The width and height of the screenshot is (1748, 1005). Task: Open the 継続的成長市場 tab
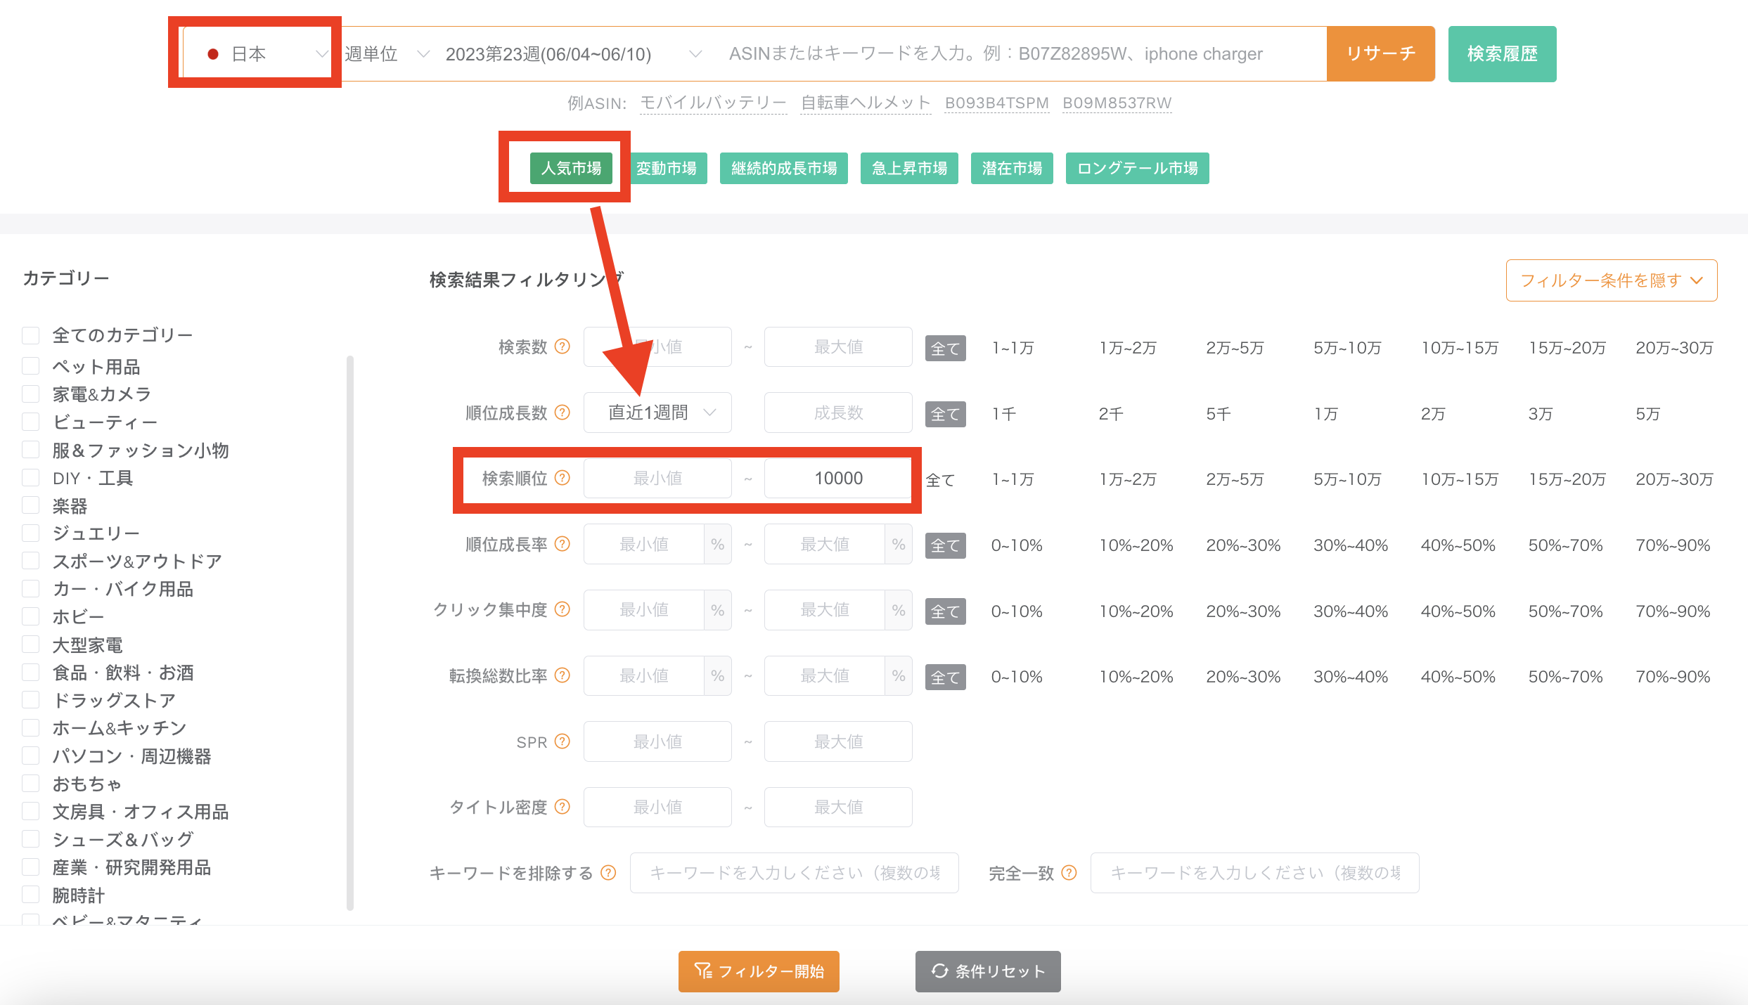tap(784, 168)
